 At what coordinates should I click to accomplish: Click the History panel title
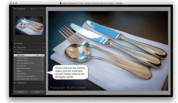[20, 52]
